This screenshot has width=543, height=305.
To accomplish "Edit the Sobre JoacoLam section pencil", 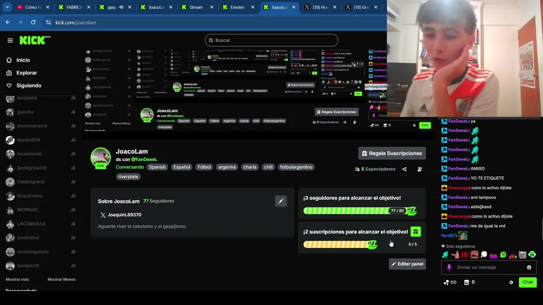I will point(281,201).
